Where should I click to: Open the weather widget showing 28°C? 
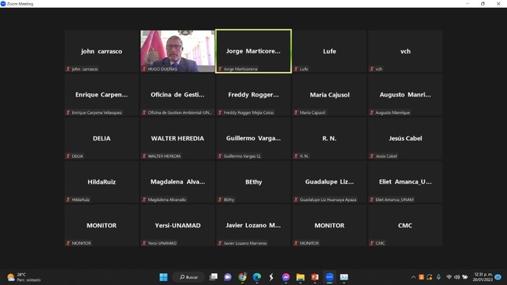click(x=24, y=277)
